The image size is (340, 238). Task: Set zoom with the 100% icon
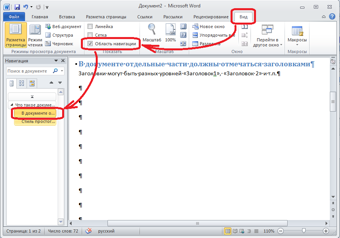click(x=170, y=31)
